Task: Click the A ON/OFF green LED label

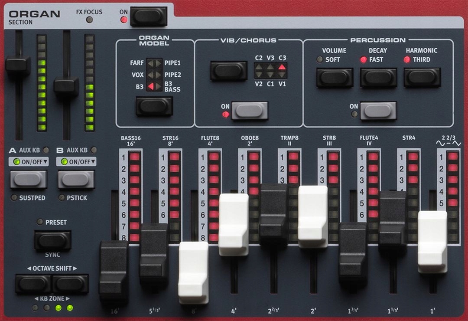Action: tap(28, 162)
